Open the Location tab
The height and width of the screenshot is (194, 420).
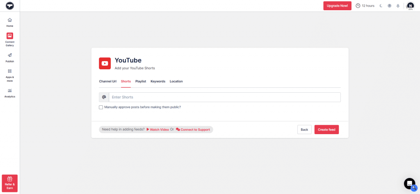(x=176, y=81)
